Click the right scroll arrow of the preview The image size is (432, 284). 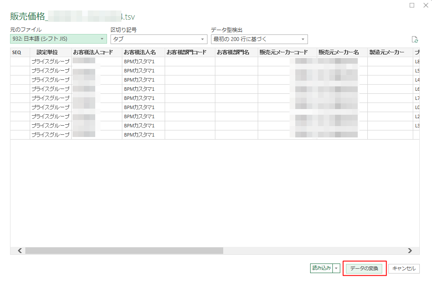click(409, 250)
